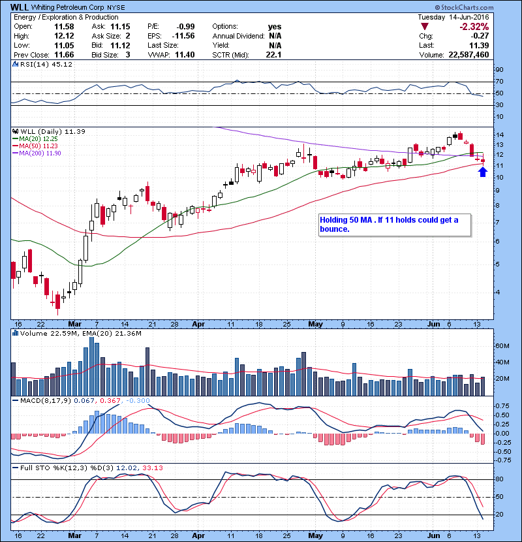The width and height of the screenshot is (522, 542).
Task: Select the Open value 11.58
Action: point(64,27)
